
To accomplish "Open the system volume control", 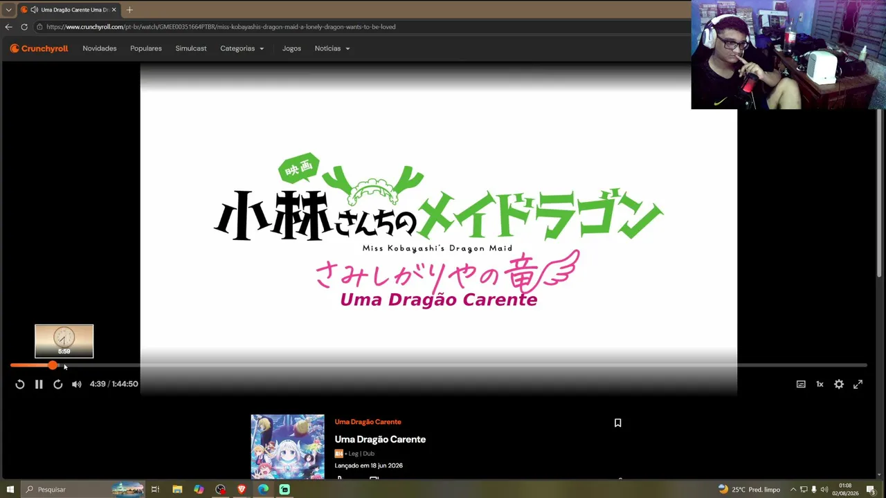I will click(x=824, y=489).
